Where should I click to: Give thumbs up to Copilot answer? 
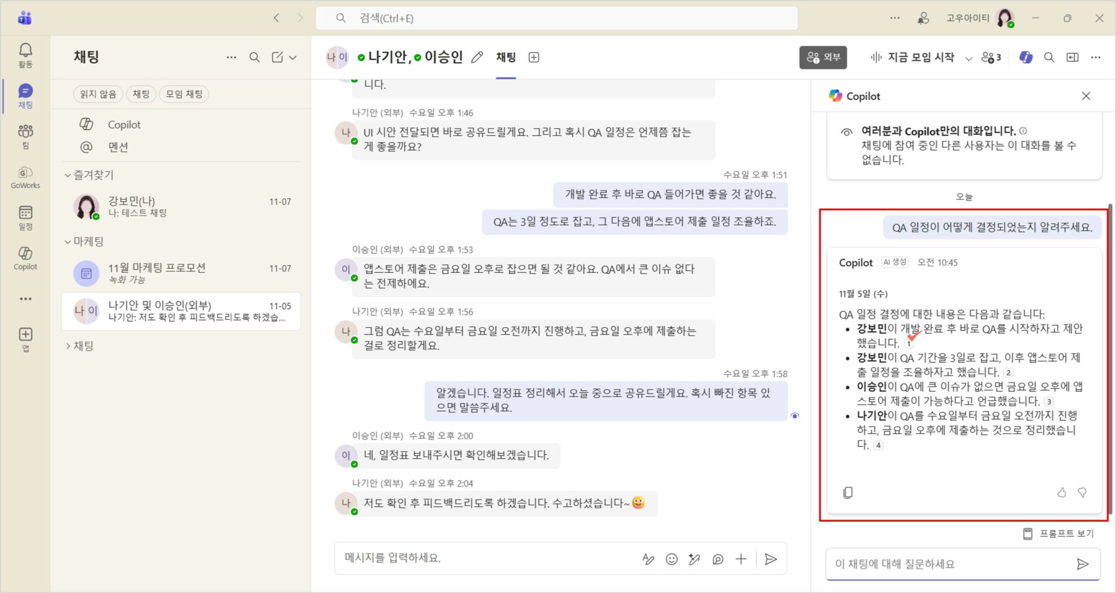[1061, 493]
